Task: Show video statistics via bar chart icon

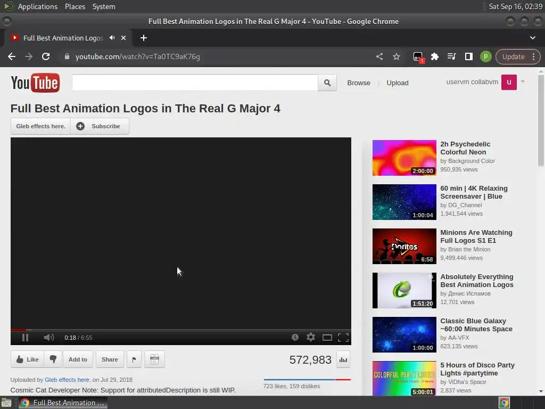Action: pos(343,359)
